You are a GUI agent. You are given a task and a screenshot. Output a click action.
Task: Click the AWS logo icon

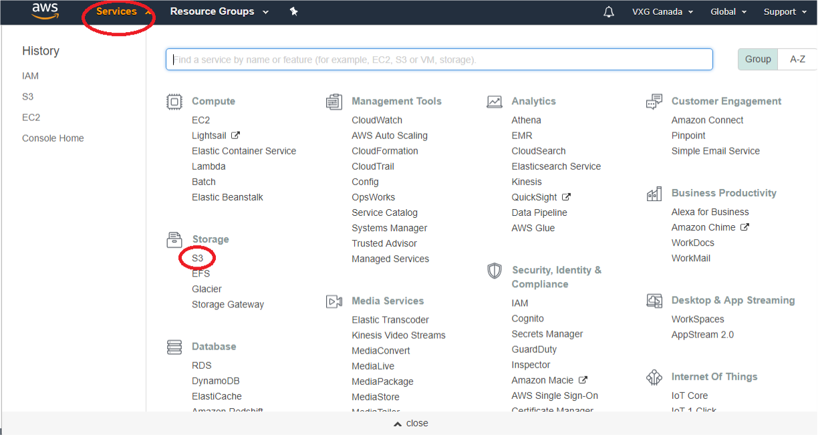click(45, 11)
